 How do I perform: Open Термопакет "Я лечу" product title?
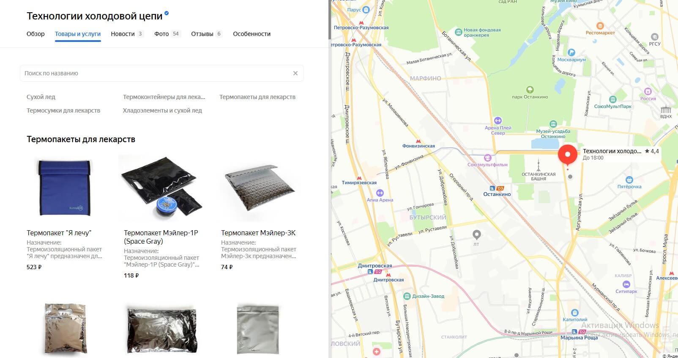[59, 233]
